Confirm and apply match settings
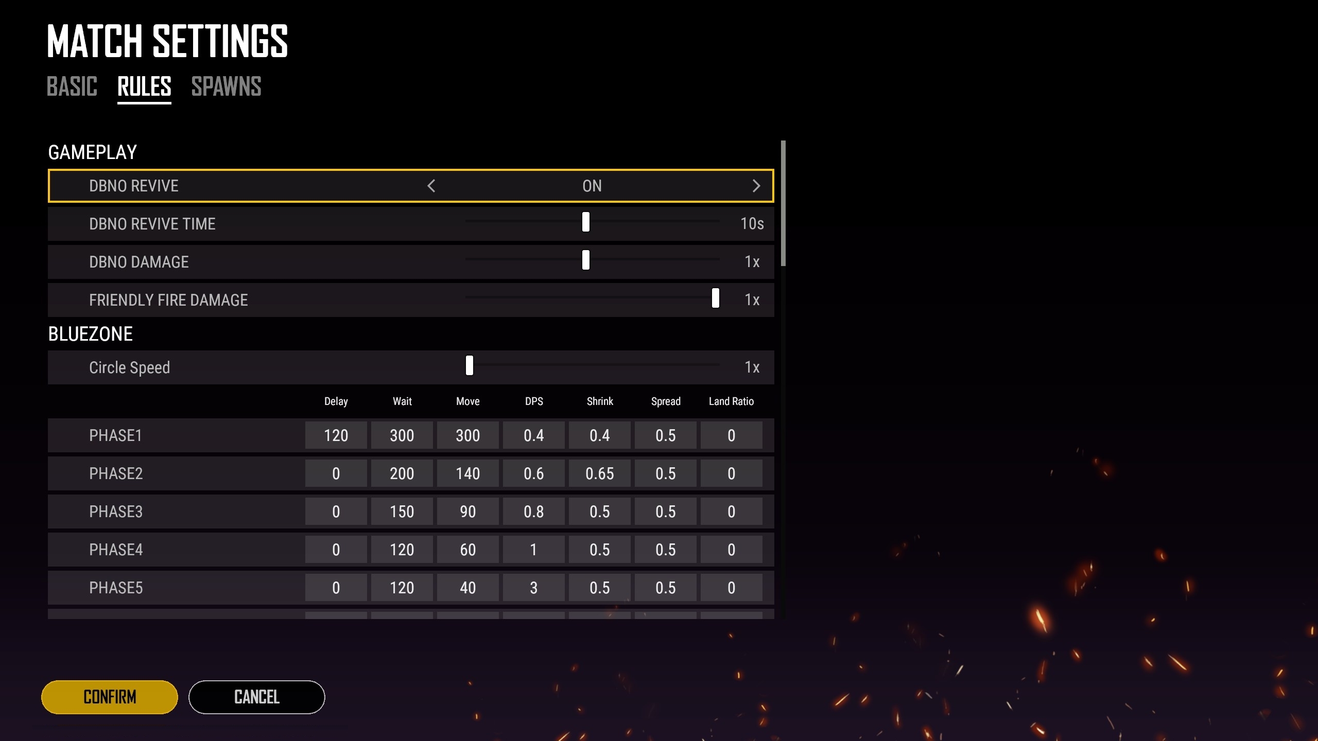This screenshot has height=741, width=1318. (x=110, y=697)
